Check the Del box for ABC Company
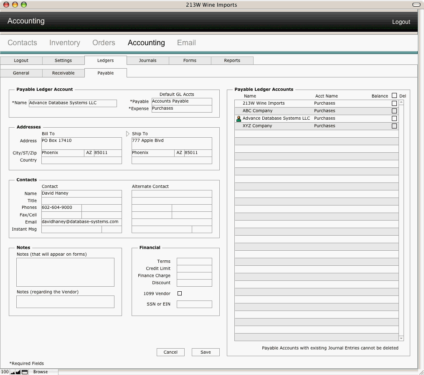Viewport: 424px width, 375px height. tap(394, 111)
